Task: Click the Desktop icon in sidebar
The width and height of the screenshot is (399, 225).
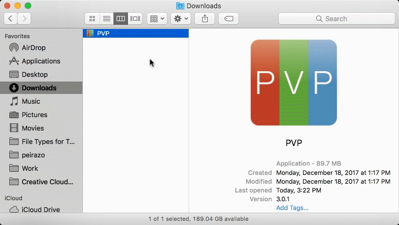Action: pyautogui.click(x=14, y=74)
